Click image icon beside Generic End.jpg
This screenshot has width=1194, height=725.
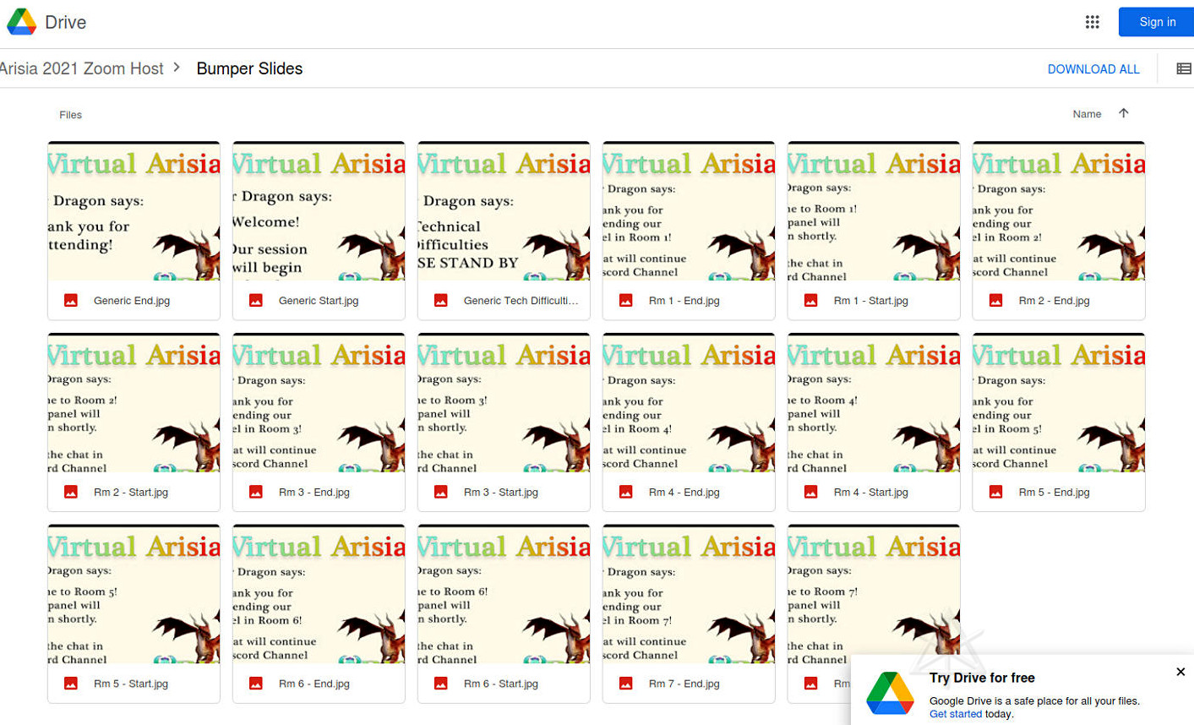tap(71, 301)
